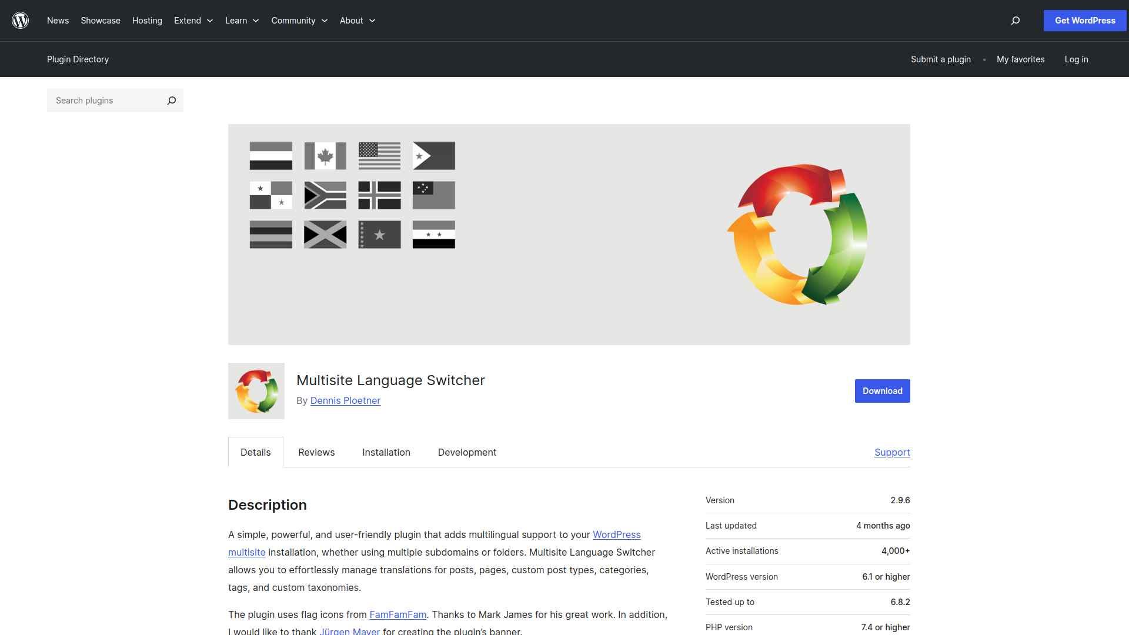
Task: Click the '6.1 or higher' value
Action: pos(886,577)
